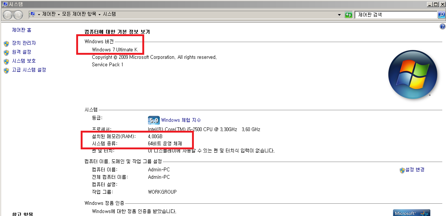Screen dimensions: 446x216
Task: Open the address bar history dropdown arrow
Action: coord(339,15)
